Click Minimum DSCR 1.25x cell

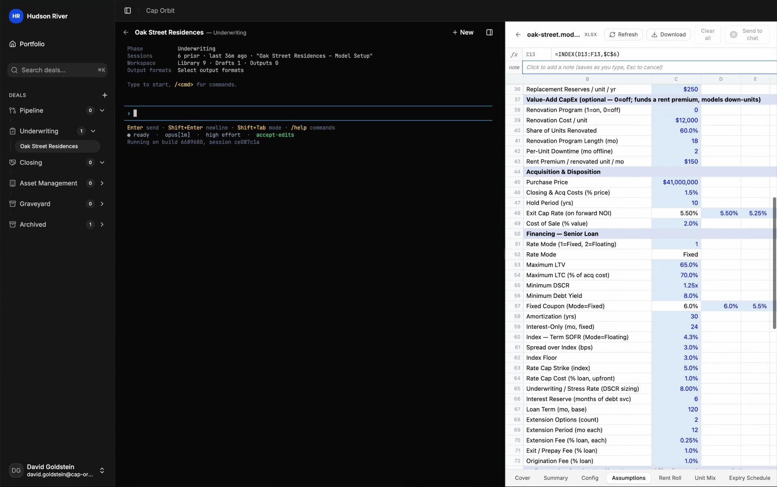point(676,285)
